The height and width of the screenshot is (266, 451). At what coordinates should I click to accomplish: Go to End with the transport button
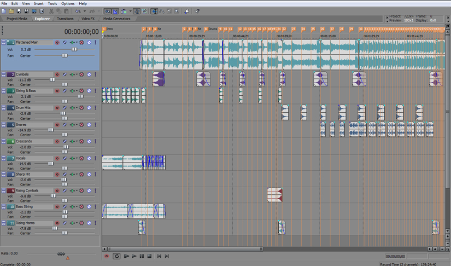click(x=167, y=256)
